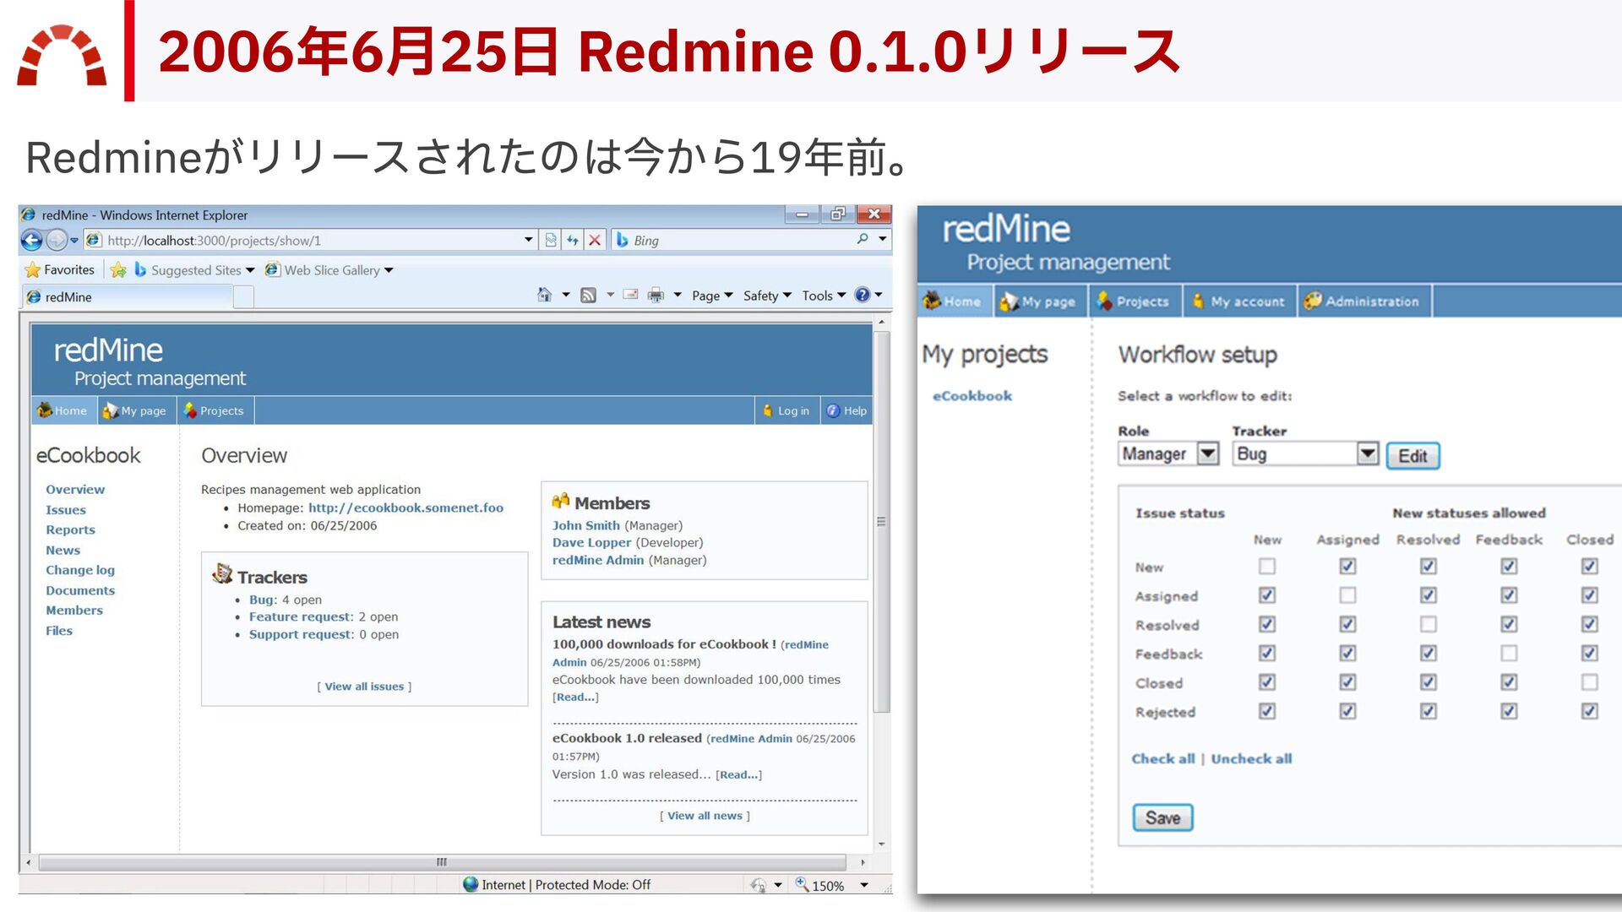Check New row, New column checkbox

1267,566
